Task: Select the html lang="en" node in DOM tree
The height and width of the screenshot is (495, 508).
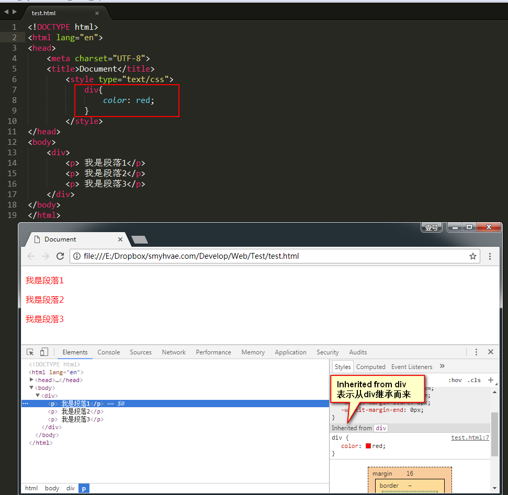Action: [x=56, y=372]
